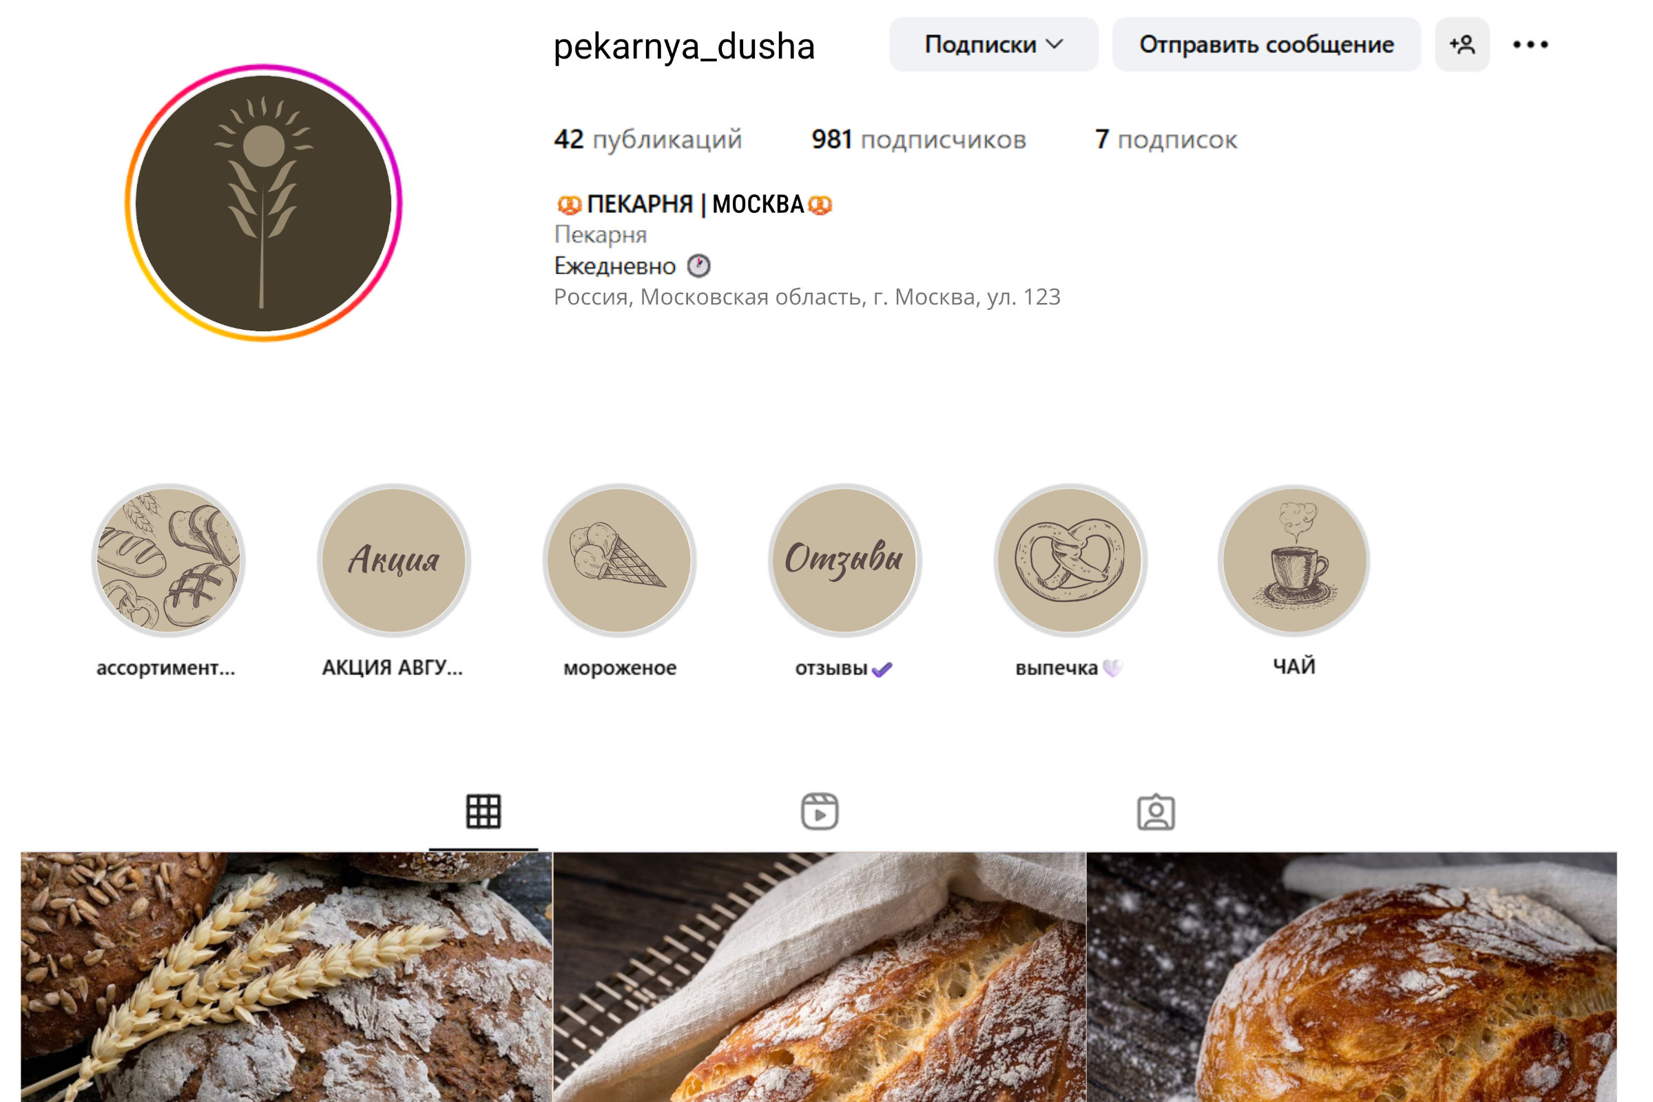
Task: Click the similar accounts add-person icon
Action: tap(1462, 44)
